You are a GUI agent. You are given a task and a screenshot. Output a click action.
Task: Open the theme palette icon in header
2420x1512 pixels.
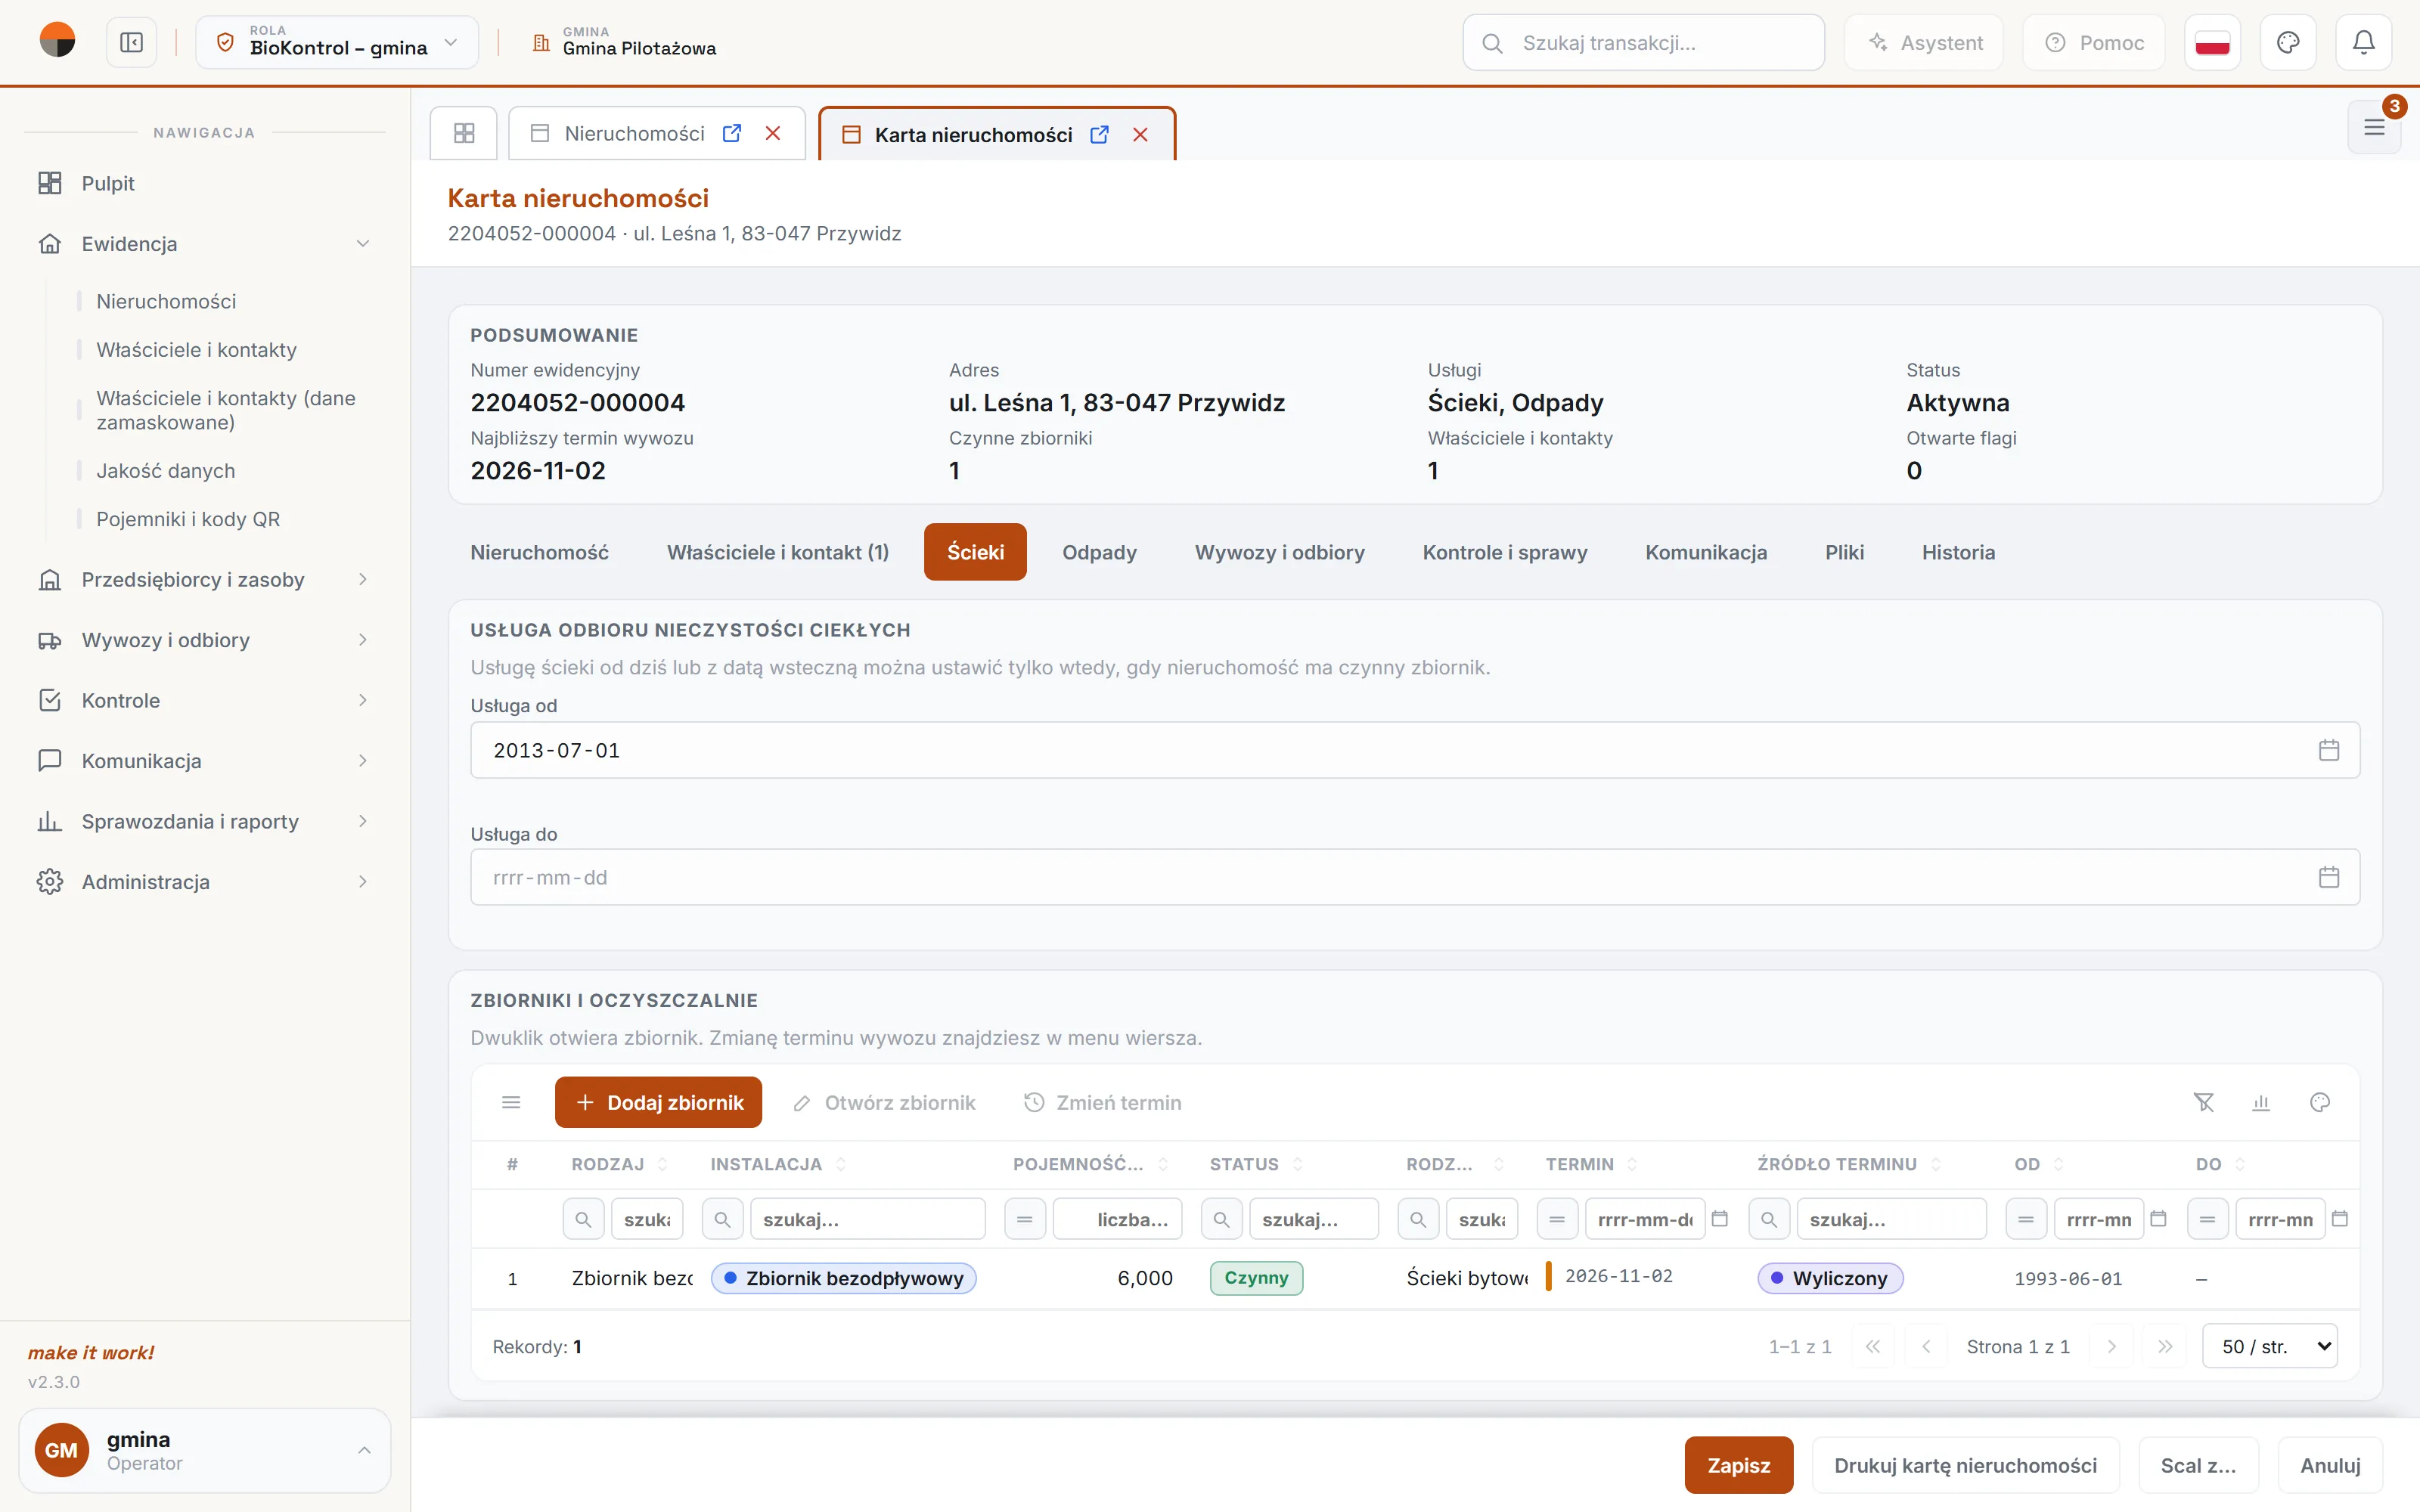[x=2288, y=42]
